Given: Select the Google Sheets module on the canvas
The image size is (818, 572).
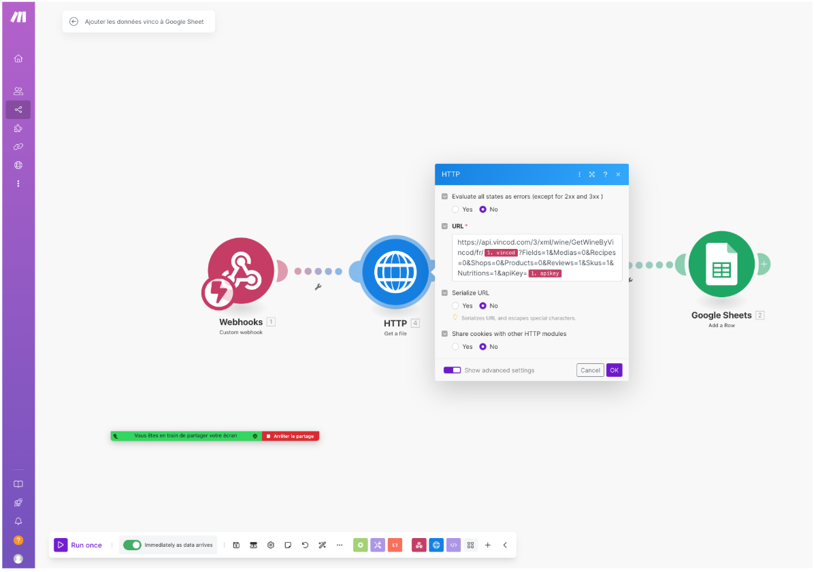Looking at the screenshot, I should coord(721,265).
